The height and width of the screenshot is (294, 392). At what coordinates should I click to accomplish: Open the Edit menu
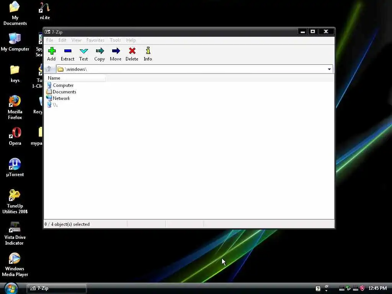coord(62,40)
